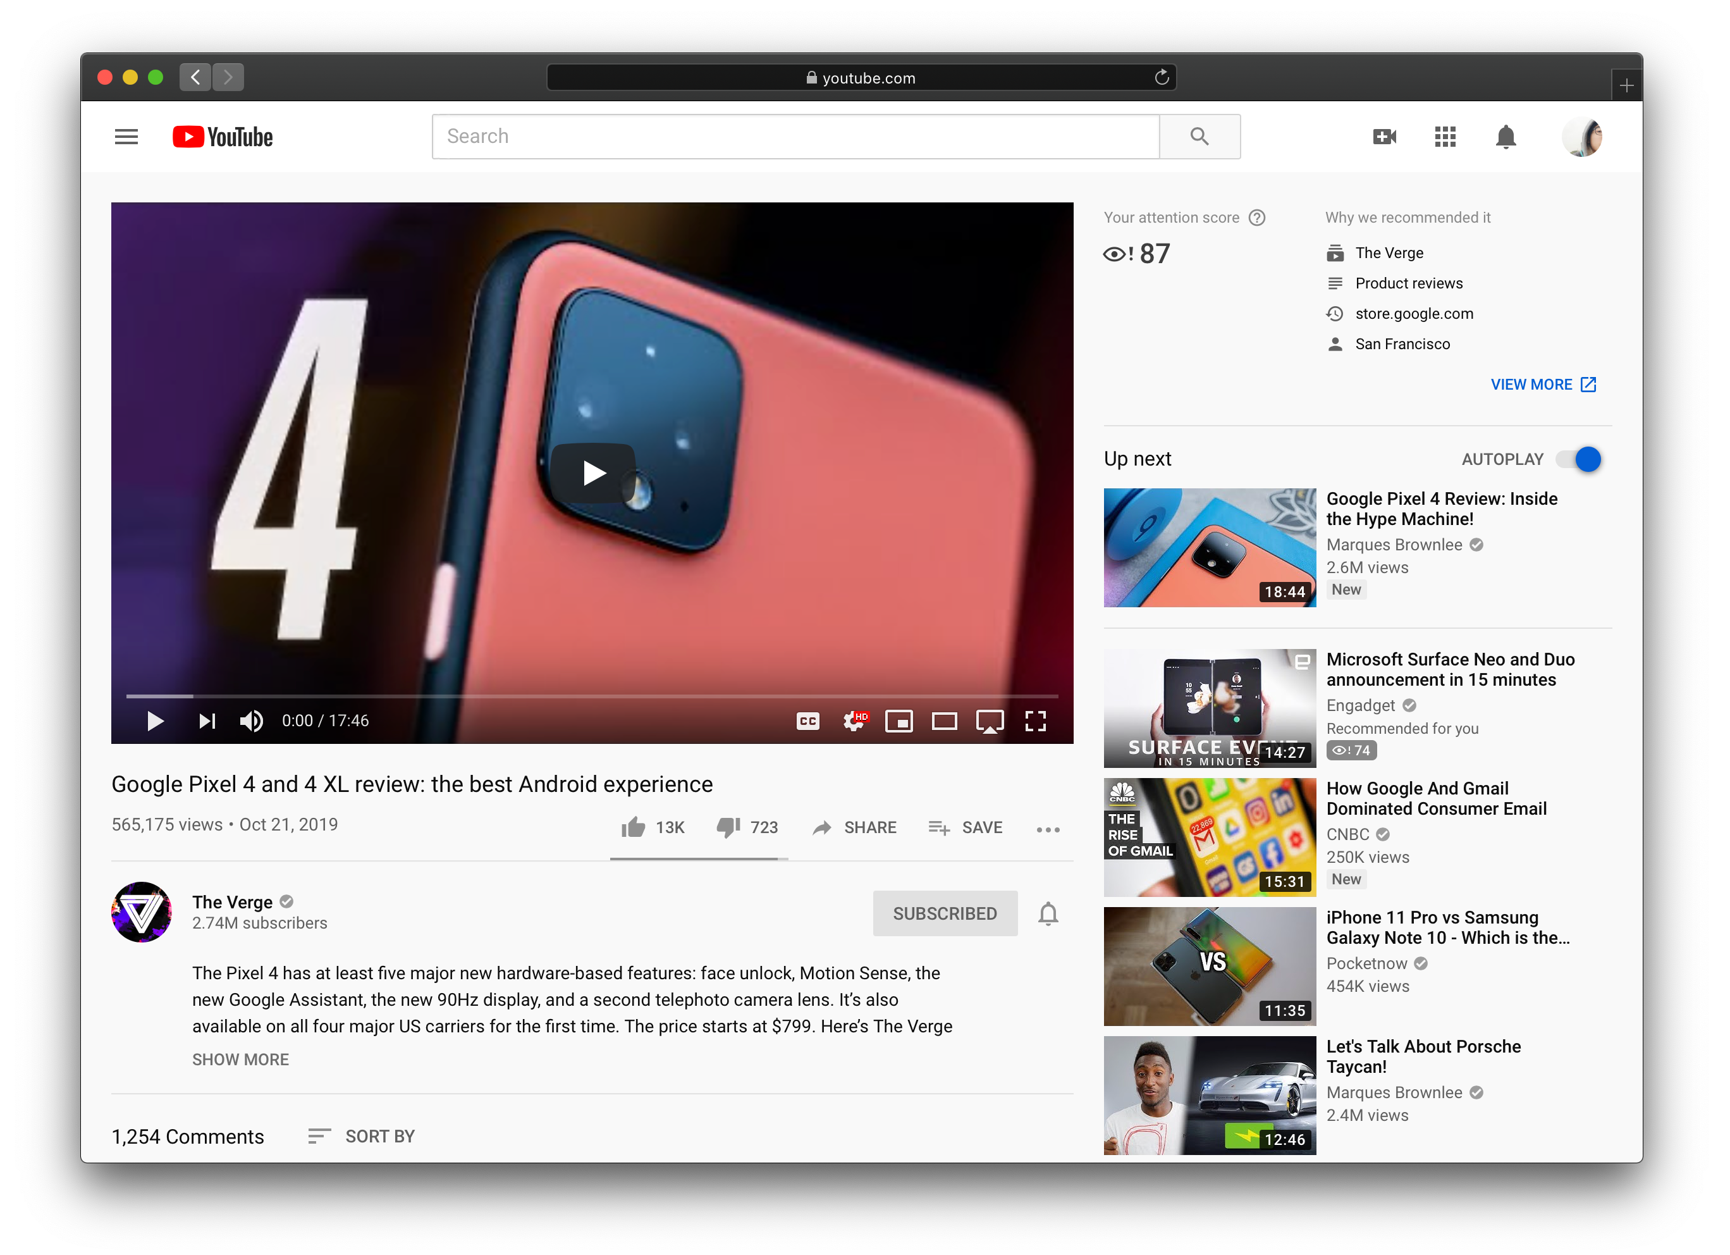This screenshot has height=1255, width=1730.
Task: Toggle the Autoplay switch
Action: tap(1579, 459)
